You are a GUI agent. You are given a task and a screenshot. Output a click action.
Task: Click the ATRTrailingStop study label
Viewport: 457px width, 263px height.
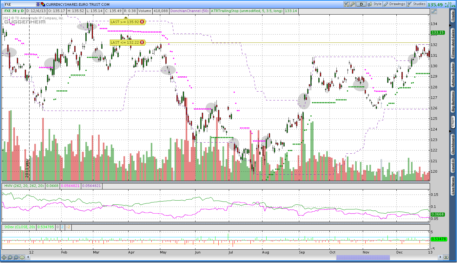(247, 11)
